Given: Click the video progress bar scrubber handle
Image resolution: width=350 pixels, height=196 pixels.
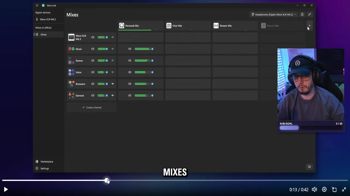Looking at the screenshot, I should [x=107, y=180].
